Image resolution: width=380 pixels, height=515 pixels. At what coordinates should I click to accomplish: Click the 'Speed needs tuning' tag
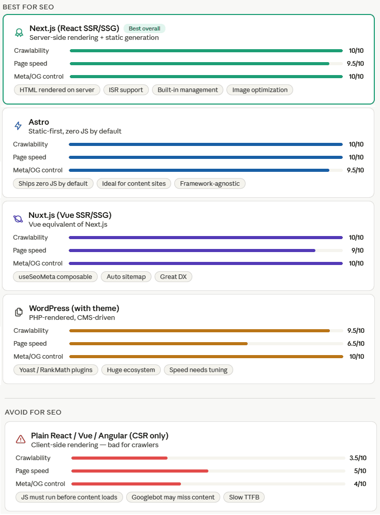tap(198, 370)
